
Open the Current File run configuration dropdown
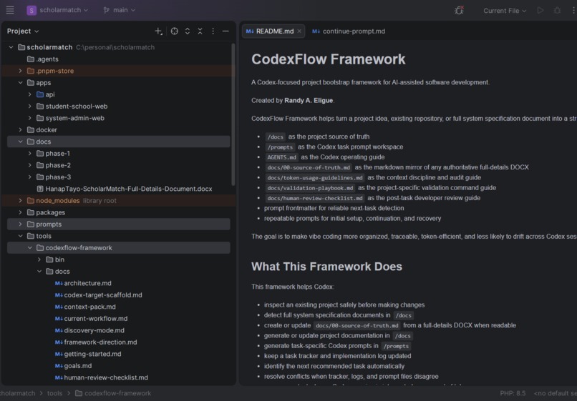[x=505, y=11]
